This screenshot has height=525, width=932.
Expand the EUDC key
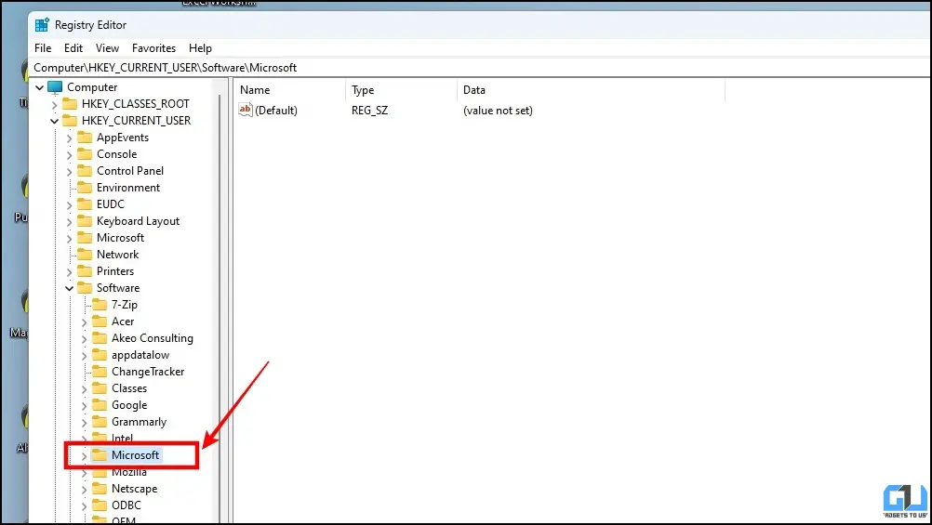pyautogui.click(x=69, y=205)
